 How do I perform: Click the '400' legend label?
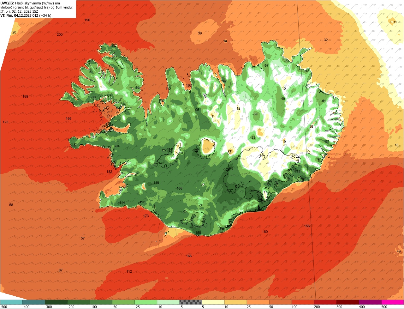[x=362, y=307]
